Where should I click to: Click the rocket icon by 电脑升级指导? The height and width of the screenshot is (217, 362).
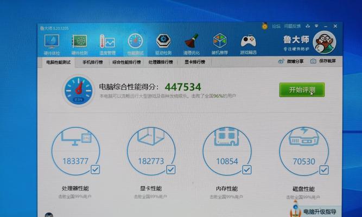pos(295,209)
